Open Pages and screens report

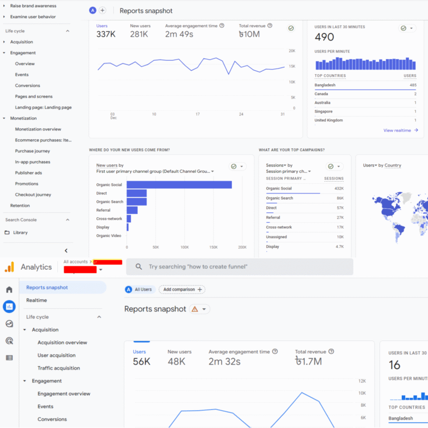33,96
